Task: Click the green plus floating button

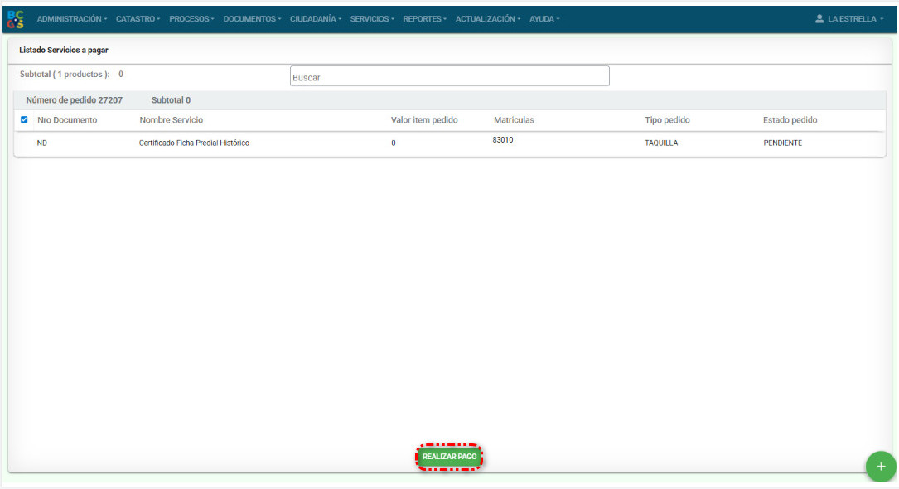Action: 880,467
